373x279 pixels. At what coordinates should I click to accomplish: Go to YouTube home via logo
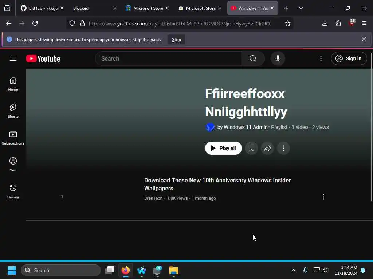point(43,58)
